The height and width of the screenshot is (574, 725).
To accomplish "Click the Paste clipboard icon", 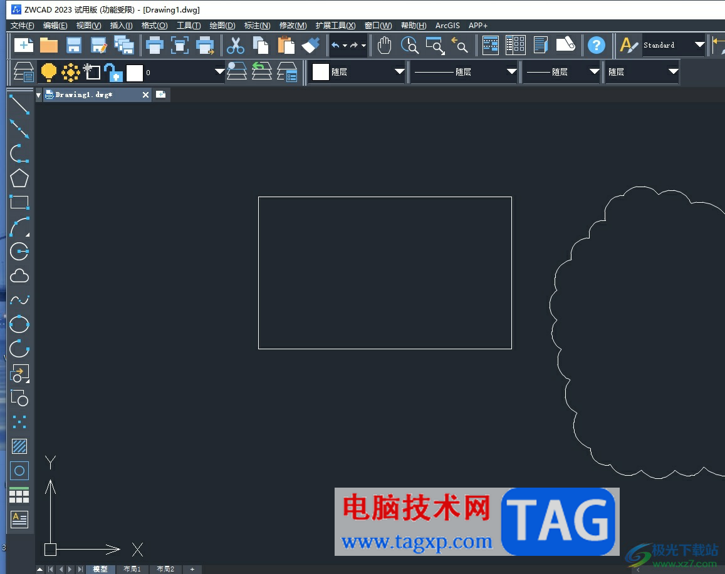I will click(x=286, y=45).
